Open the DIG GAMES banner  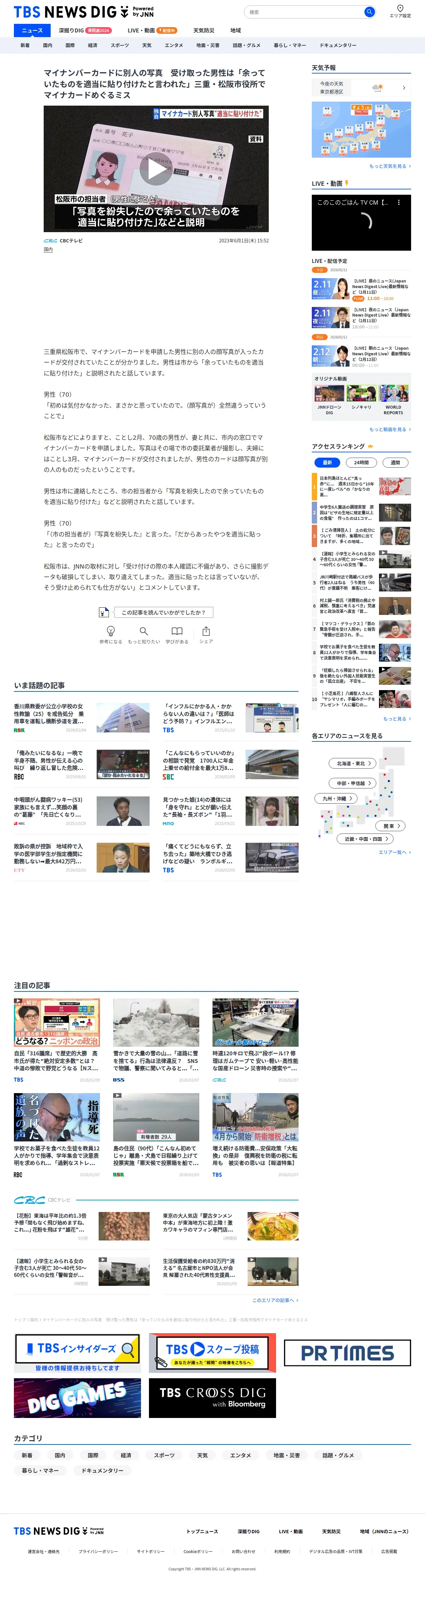pyautogui.click(x=77, y=1397)
